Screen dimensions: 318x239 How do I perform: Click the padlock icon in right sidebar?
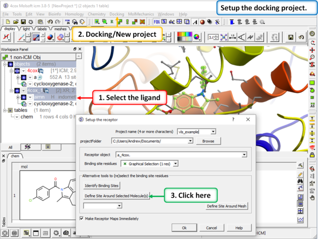tap(312, 155)
